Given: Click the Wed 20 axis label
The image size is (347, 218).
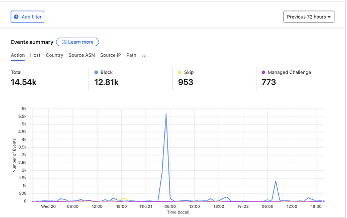Looking at the screenshot, I should coord(48,206).
